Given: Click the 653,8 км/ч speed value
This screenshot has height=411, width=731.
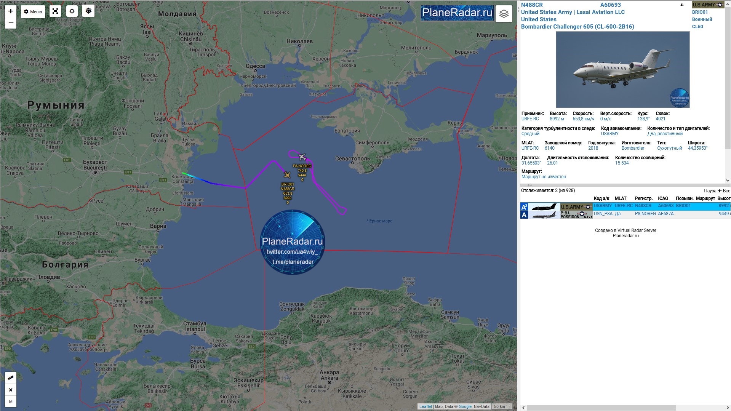Looking at the screenshot, I should coord(583,119).
